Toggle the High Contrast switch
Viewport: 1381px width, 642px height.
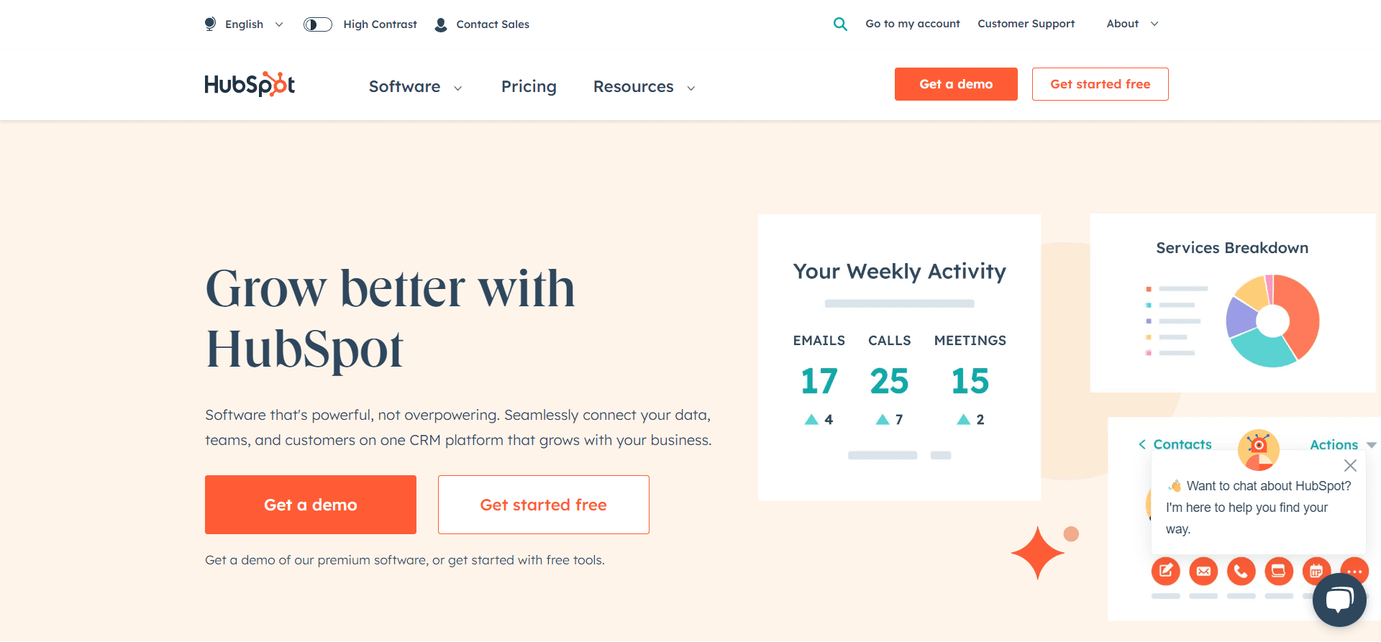click(x=317, y=24)
